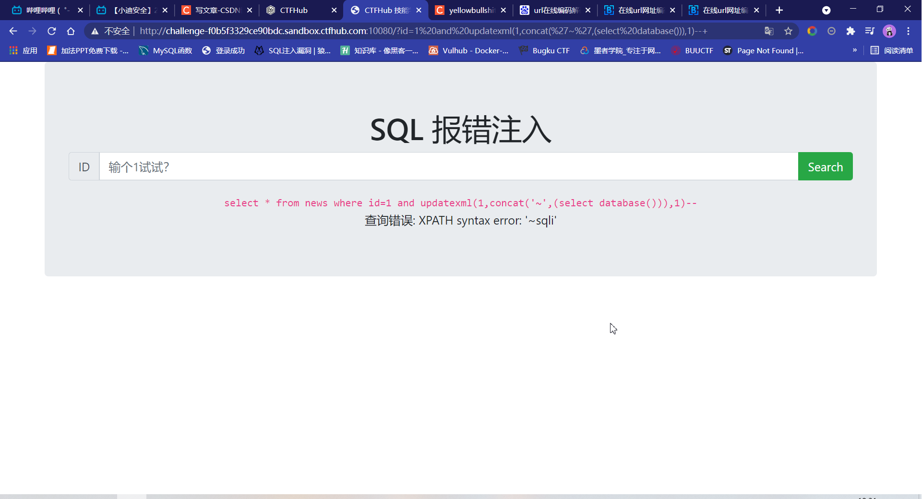Go back to the previous page

point(13,31)
